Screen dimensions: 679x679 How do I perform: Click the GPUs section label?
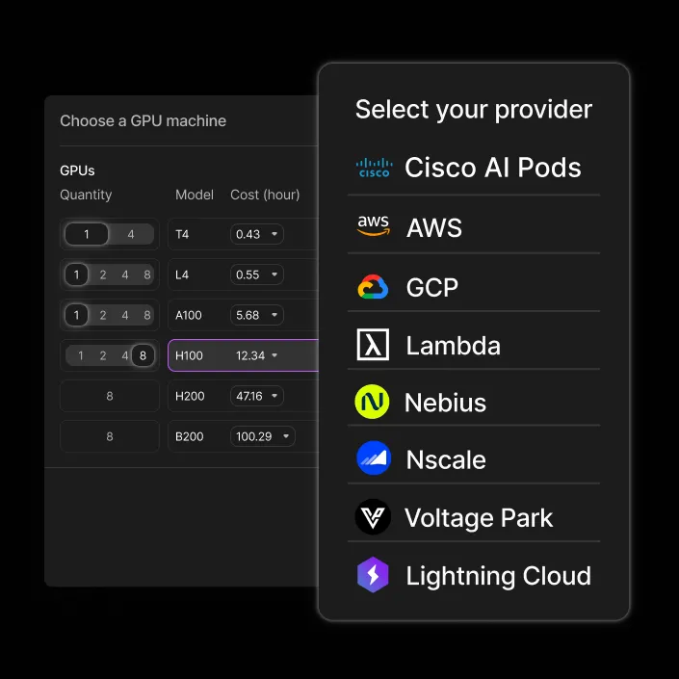tap(77, 170)
